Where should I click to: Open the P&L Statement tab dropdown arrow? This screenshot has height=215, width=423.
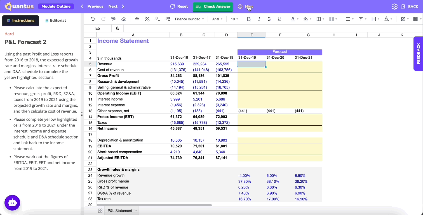137,211
